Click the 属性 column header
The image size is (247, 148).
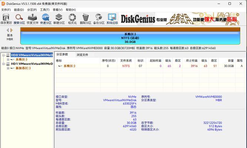[240, 61]
